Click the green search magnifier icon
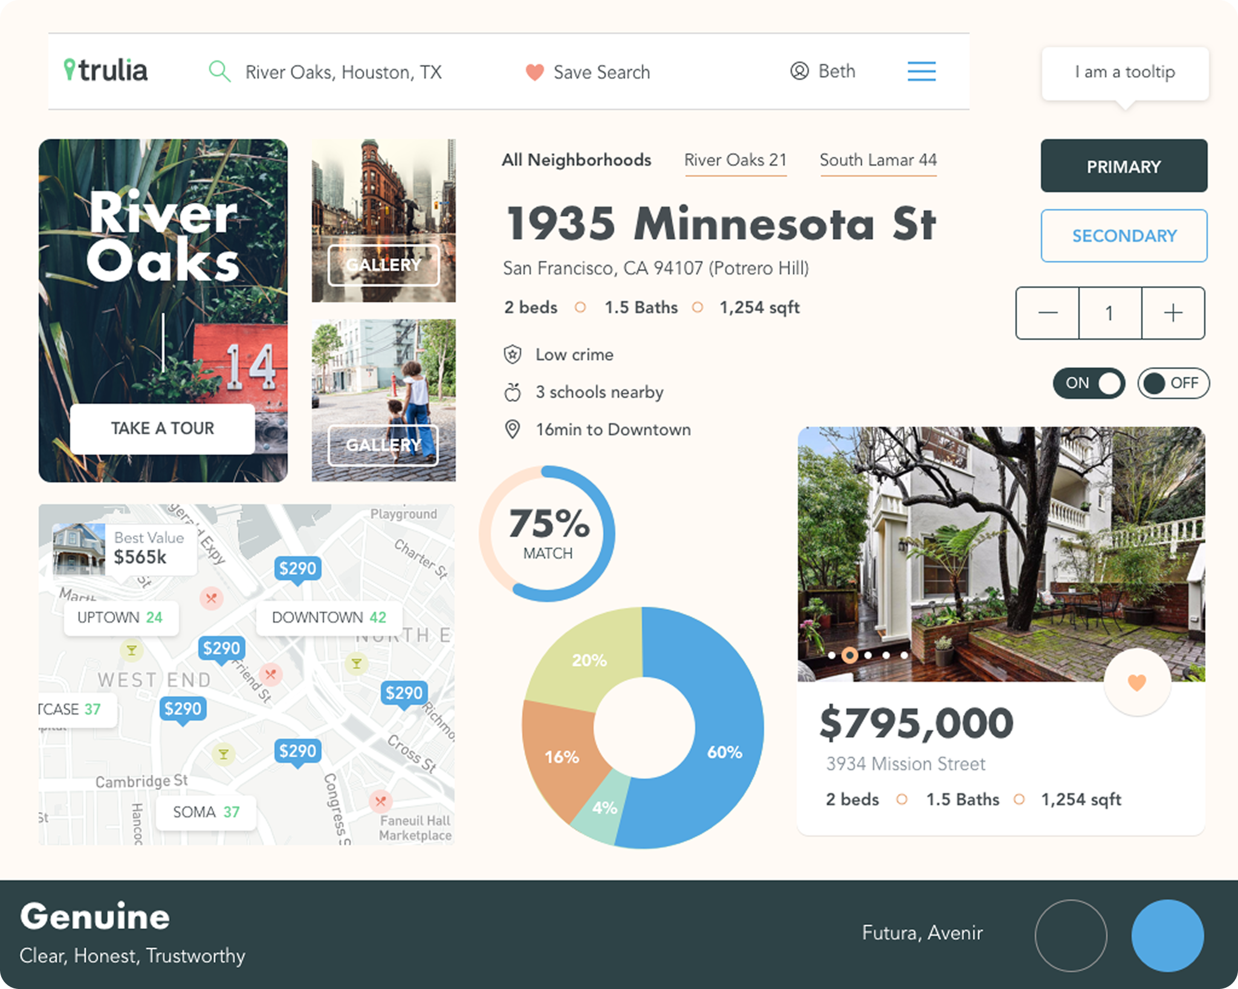The height and width of the screenshot is (989, 1238). tap(219, 71)
